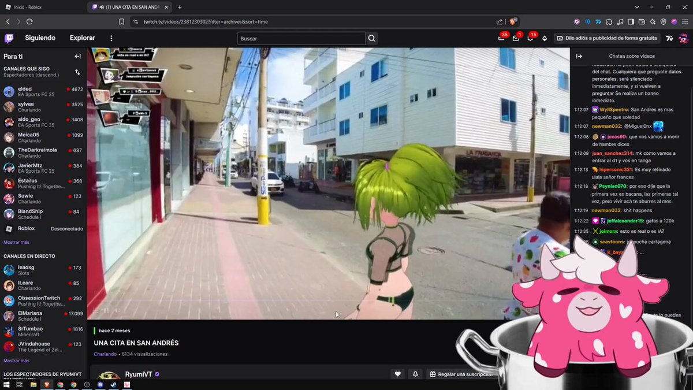This screenshot has width=693, height=390.
Task: Open Discord from the taskbar
Action: [x=100, y=384]
